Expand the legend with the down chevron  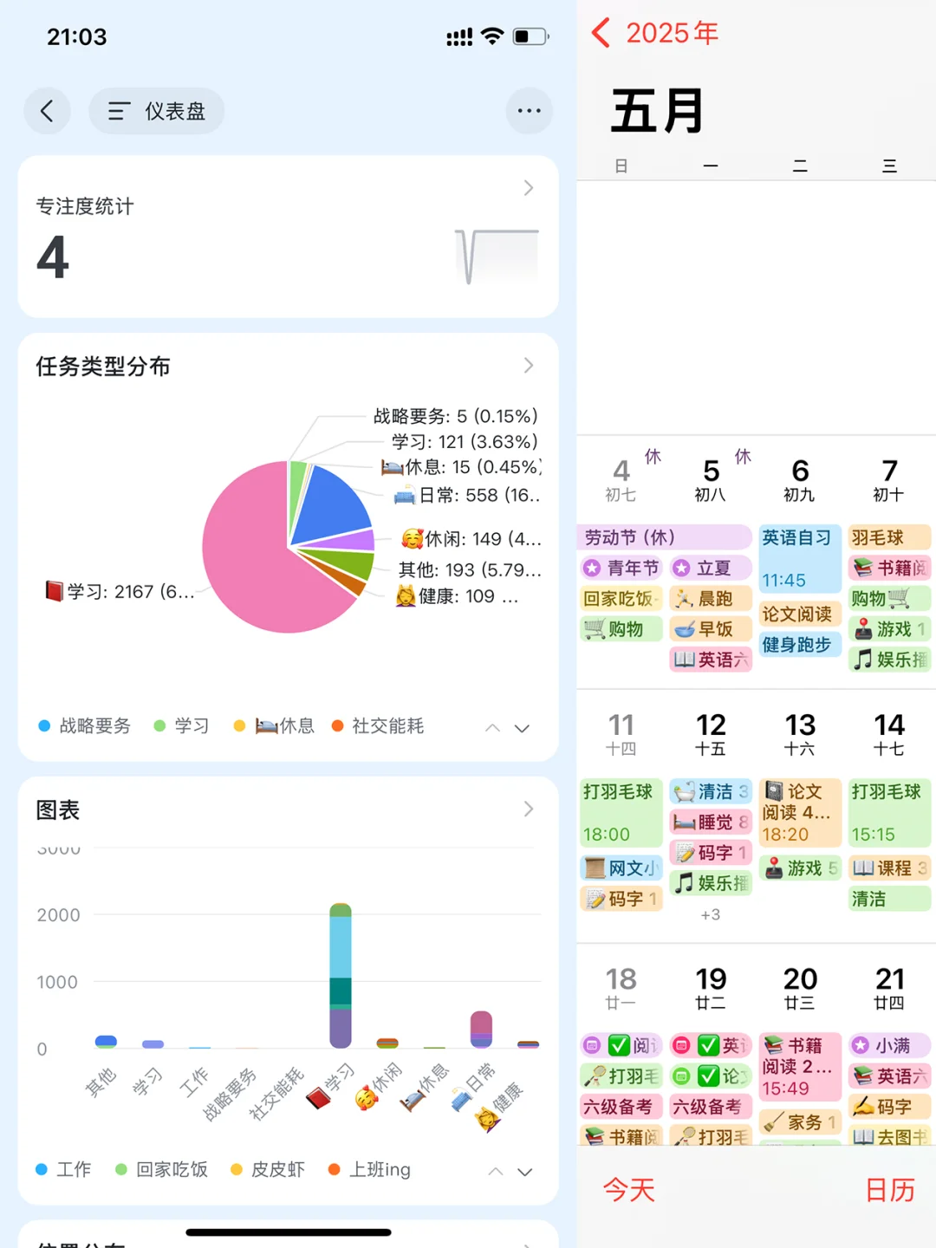(522, 728)
